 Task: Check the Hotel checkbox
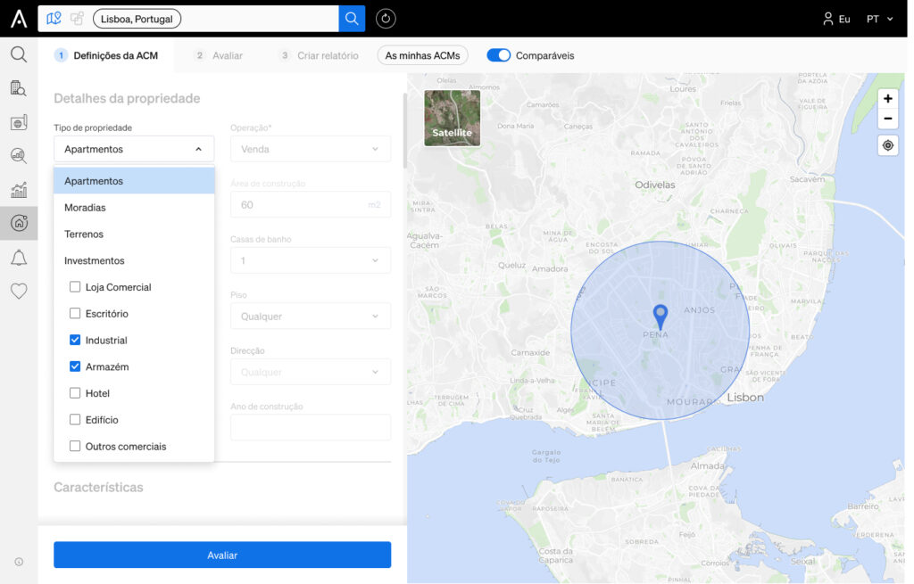coord(75,393)
